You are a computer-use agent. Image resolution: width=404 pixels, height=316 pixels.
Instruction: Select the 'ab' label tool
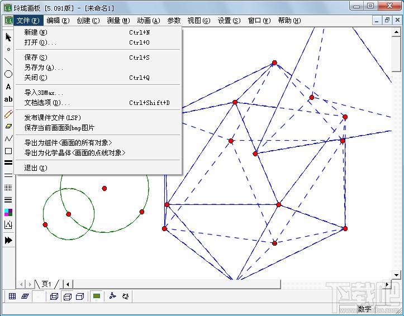[8, 99]
